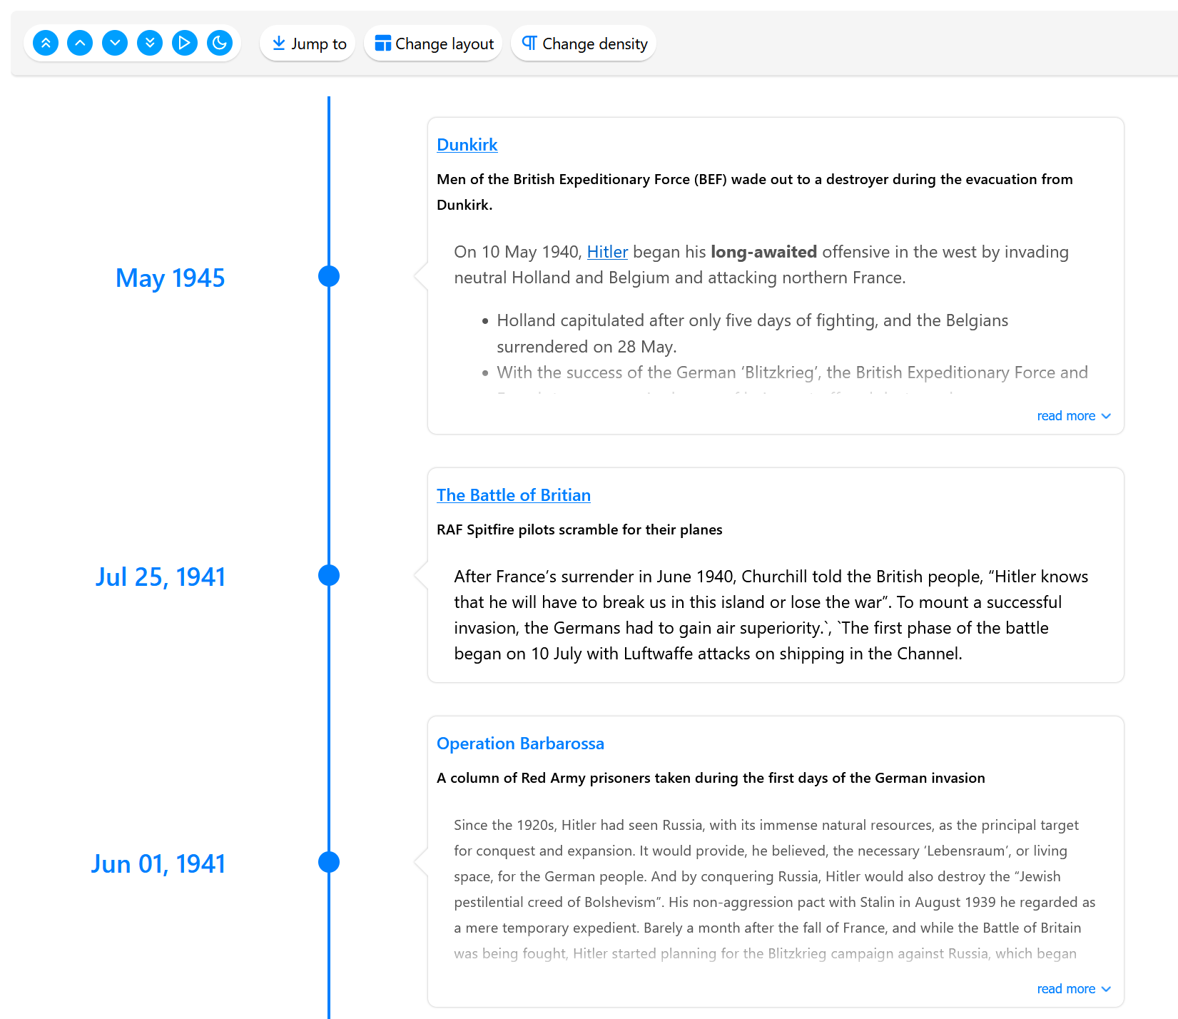The image size is (1178, 1019).
Task: Click the Dunkirk evacuation subtitle text
Action: click(x=755, y=192)
